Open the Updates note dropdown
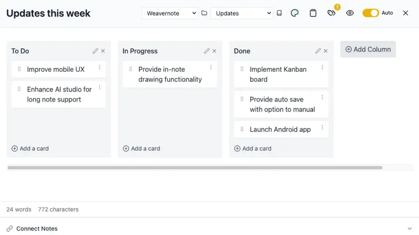The image size is (419, 235). [x=241, y=13]
